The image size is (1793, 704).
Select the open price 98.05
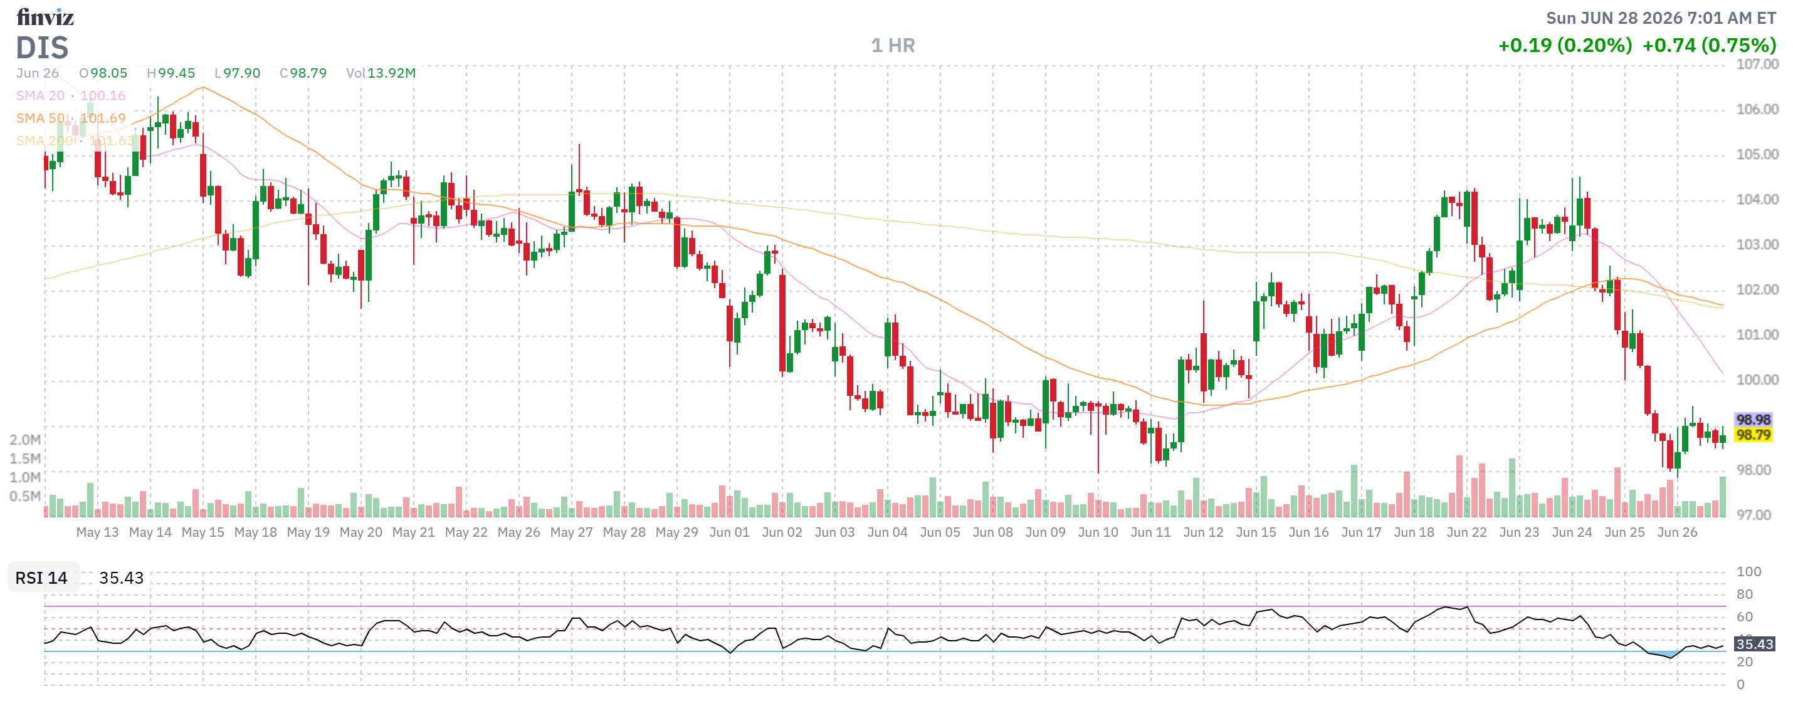point(108,73)
